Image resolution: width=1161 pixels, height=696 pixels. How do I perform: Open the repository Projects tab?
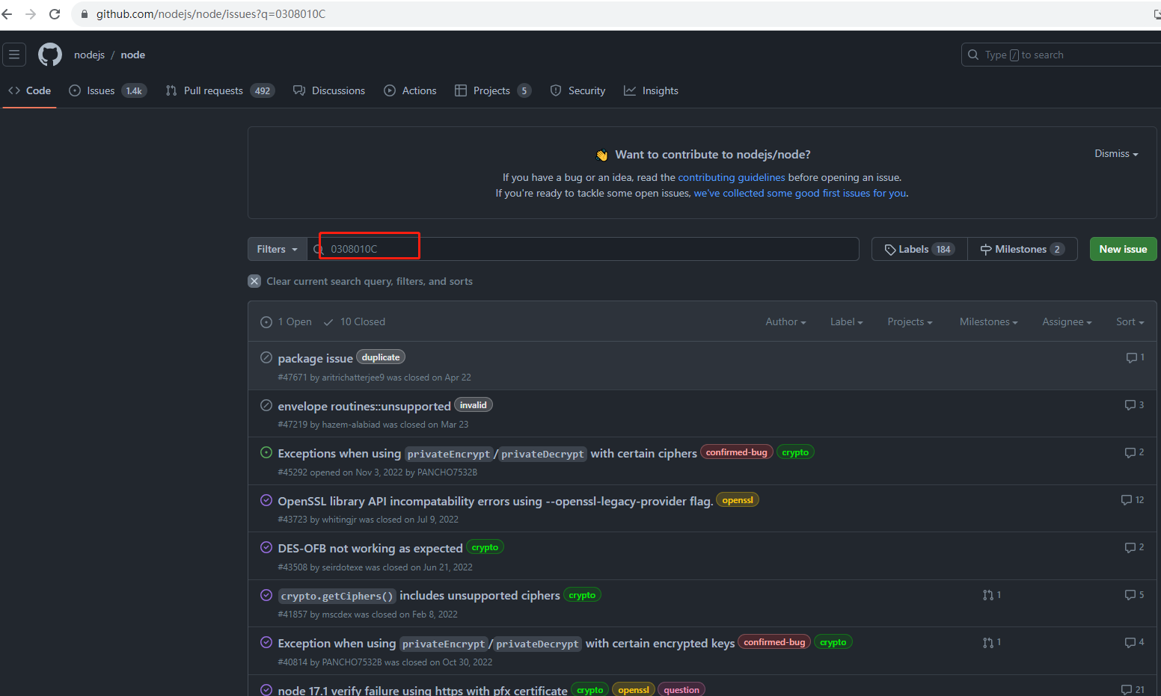pyautogui.click(x=493, y=90)
